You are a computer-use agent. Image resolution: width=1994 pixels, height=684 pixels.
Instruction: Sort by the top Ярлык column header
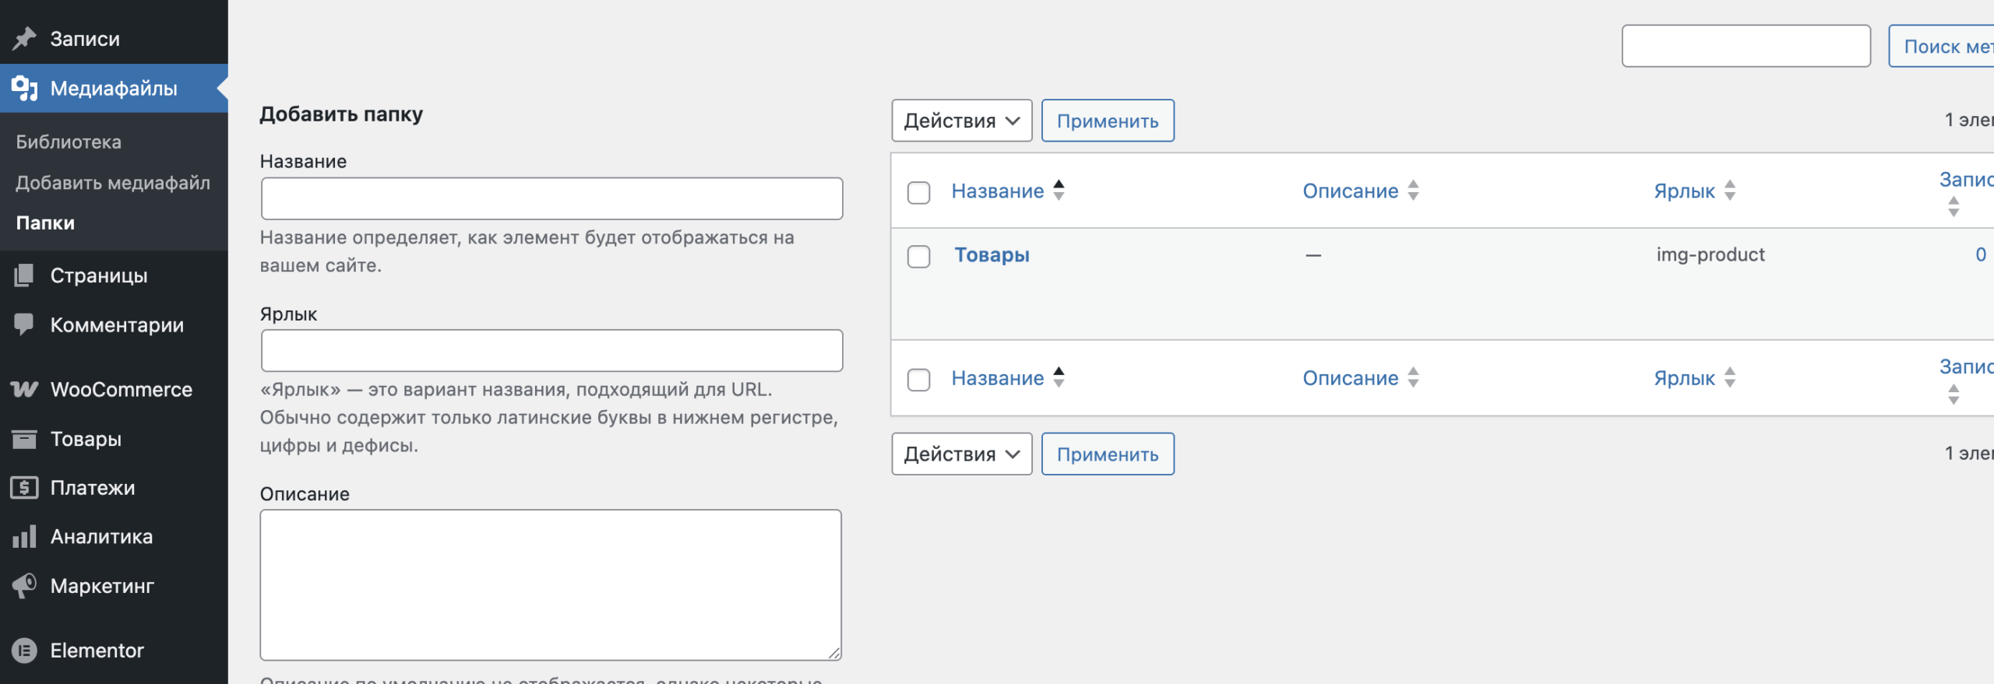tap(1684, 191)
